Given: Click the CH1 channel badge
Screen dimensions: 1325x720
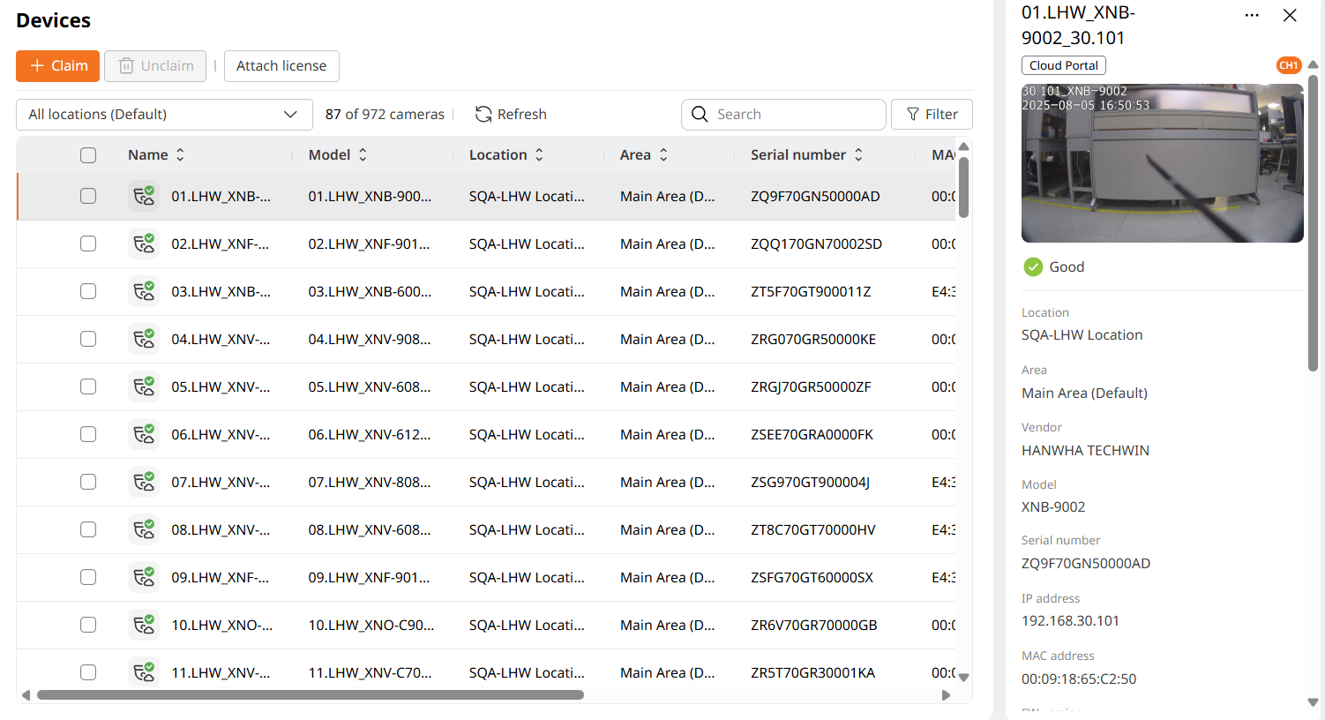Looking at the screenshot, I should pos(1289,65).
